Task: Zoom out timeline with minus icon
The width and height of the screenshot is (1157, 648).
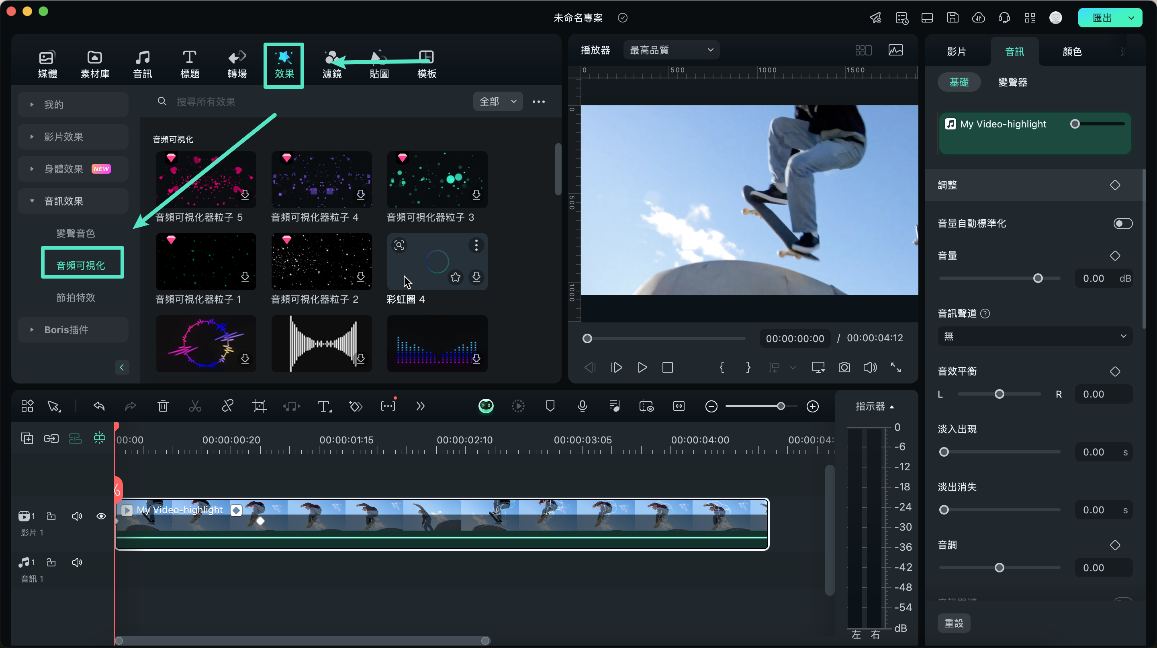Action: [x=711, y=406]
